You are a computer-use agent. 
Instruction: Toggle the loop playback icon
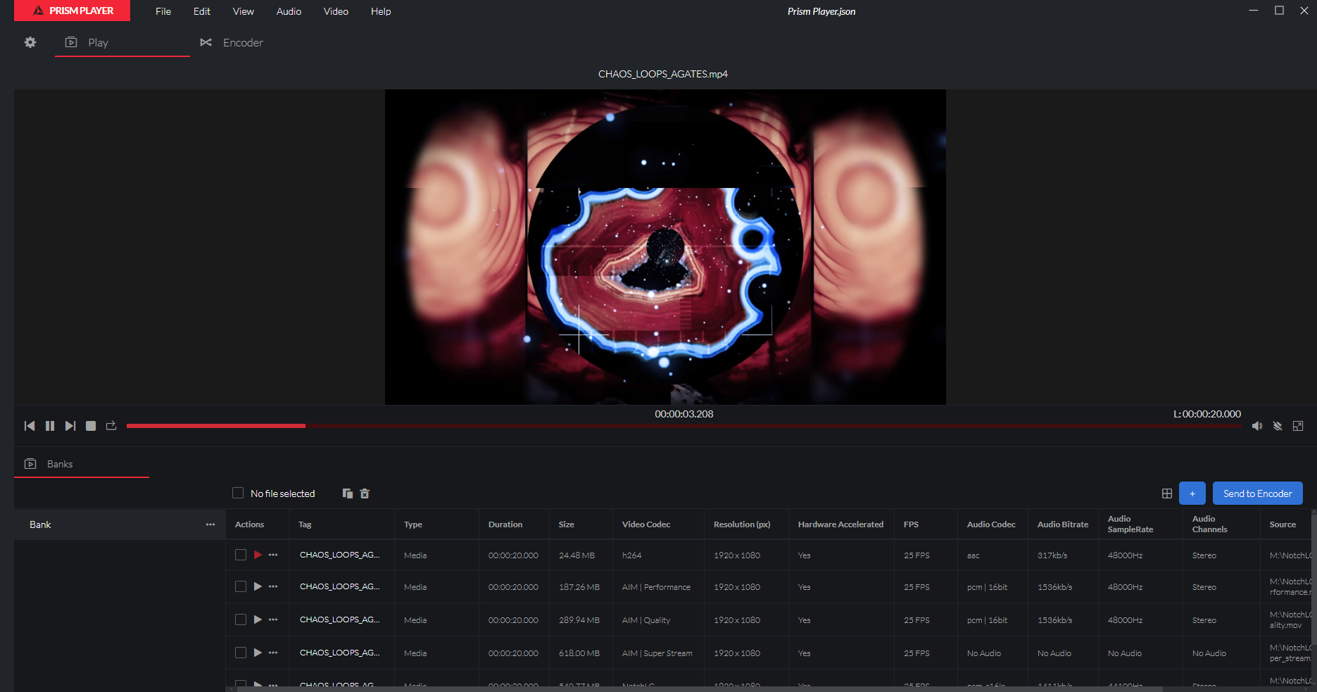(x=111, y=426)
